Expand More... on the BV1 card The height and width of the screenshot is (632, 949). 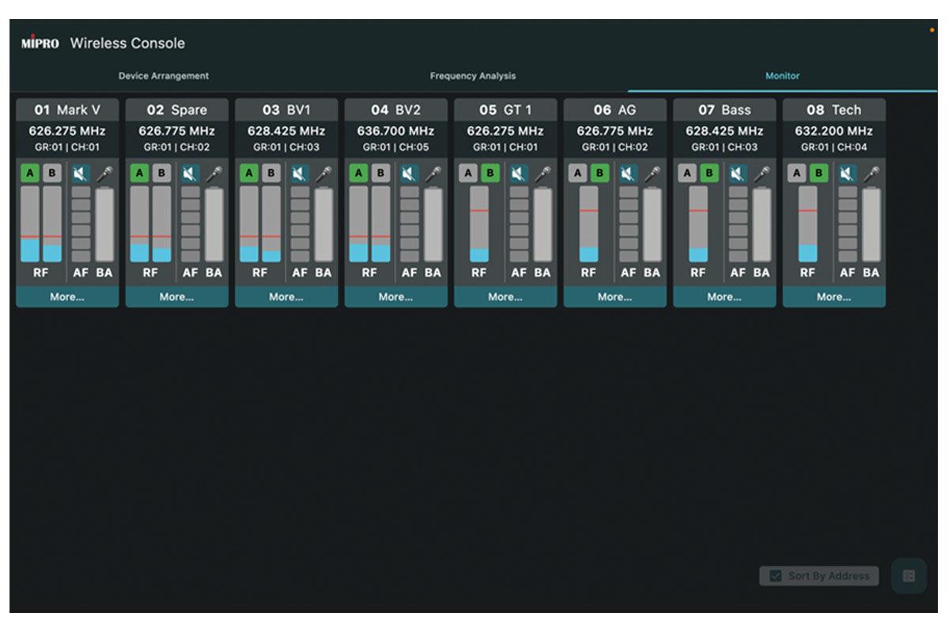point(286,297)
